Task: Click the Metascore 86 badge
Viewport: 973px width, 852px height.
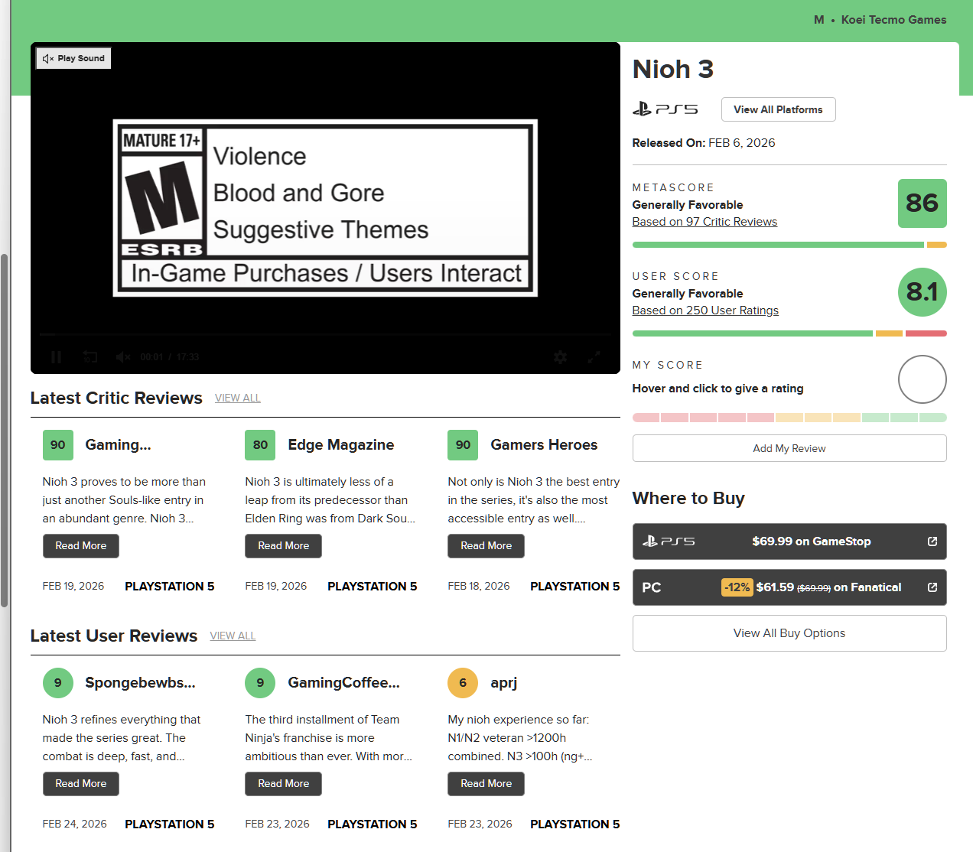Action: pyautogui.click(x=922, y=203)
